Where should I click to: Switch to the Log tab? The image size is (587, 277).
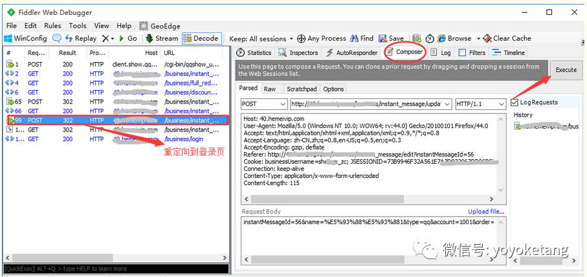441,53
